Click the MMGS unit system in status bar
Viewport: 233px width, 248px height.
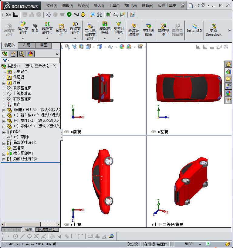click(x=188, y=244)
